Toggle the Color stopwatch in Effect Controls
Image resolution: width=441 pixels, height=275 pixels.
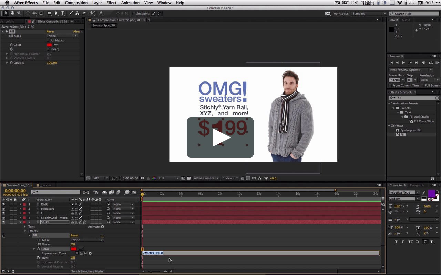(11, 45)
